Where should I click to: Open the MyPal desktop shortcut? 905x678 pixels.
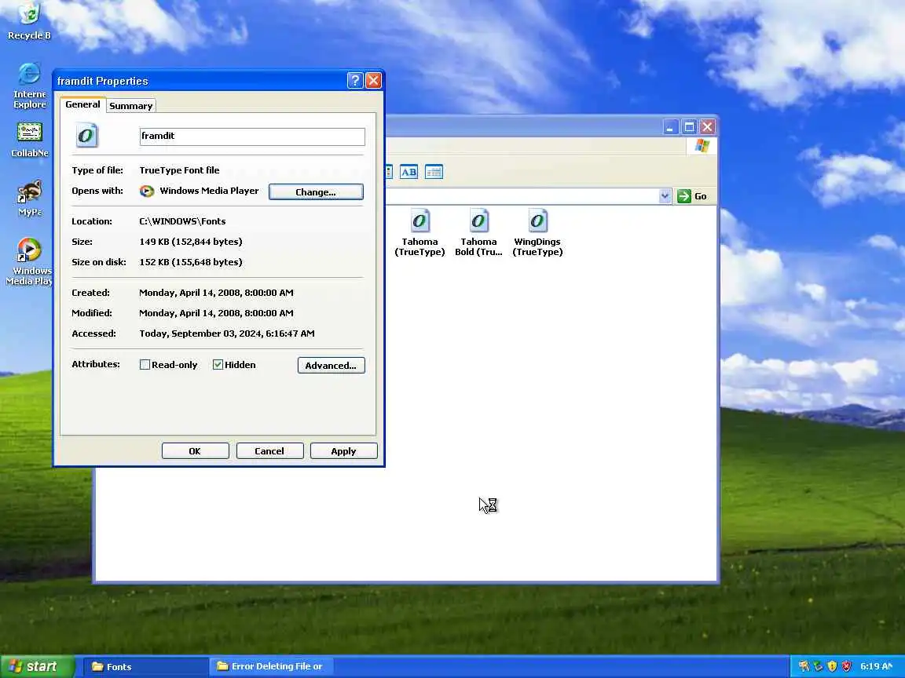(x=29, y=193)
